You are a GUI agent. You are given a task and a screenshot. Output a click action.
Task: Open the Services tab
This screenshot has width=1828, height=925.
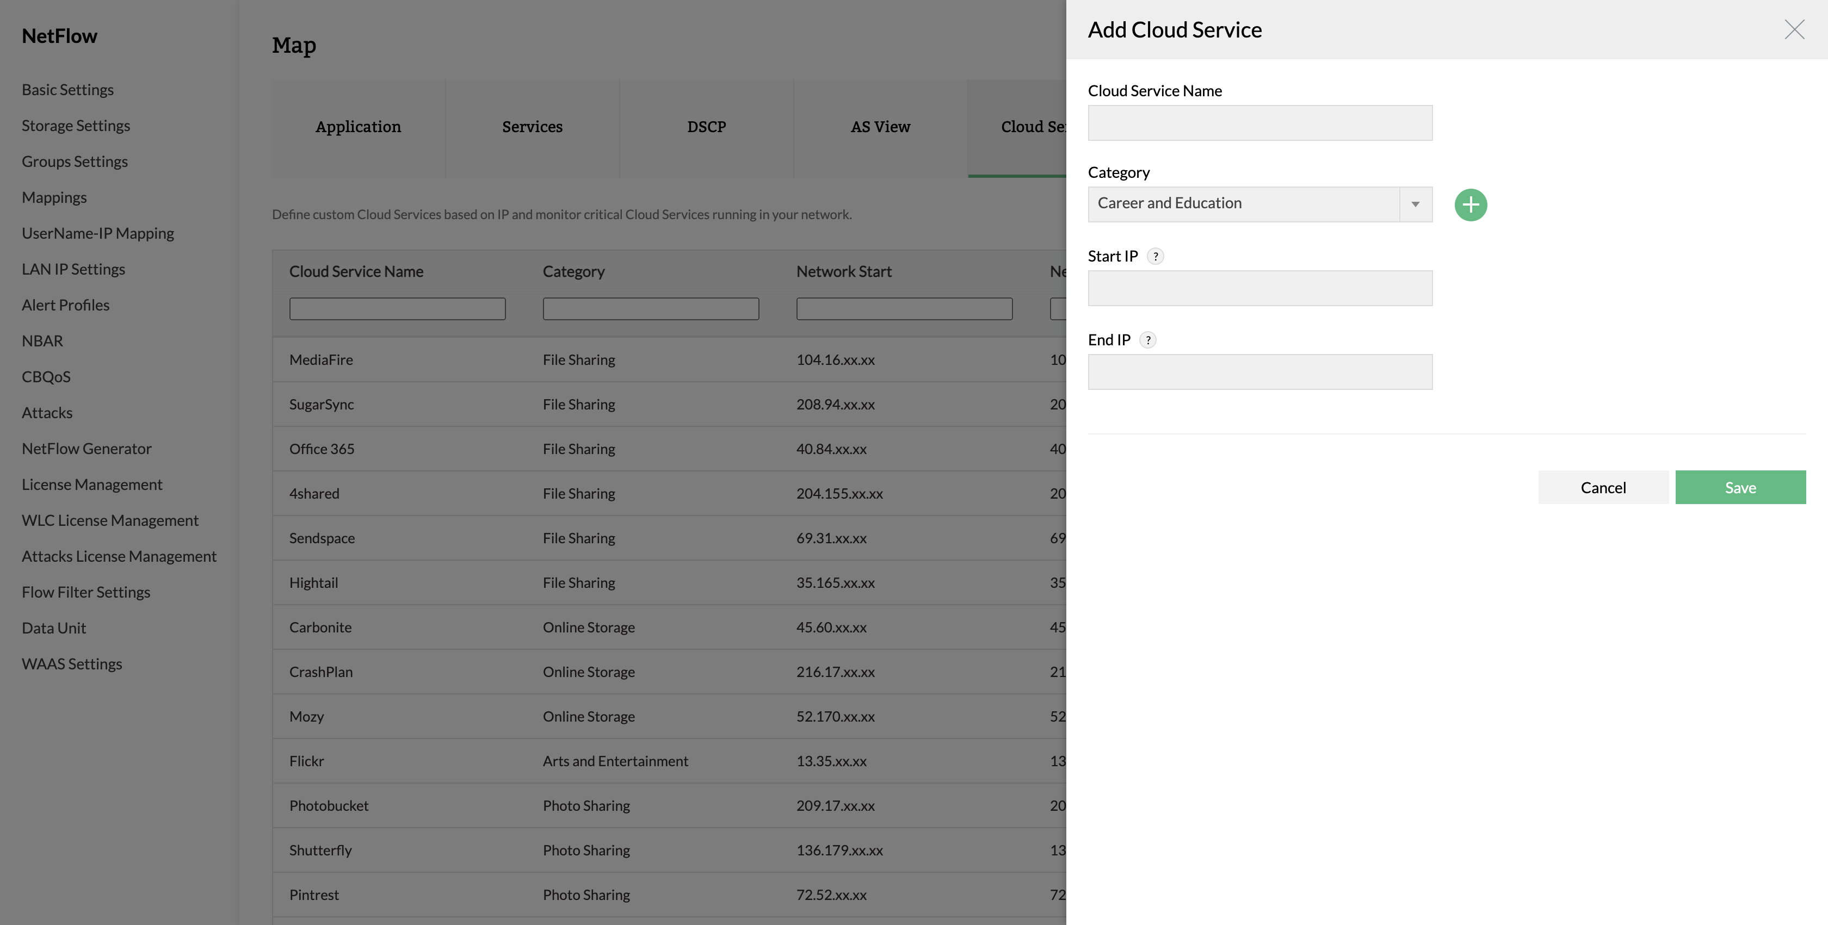532,127
